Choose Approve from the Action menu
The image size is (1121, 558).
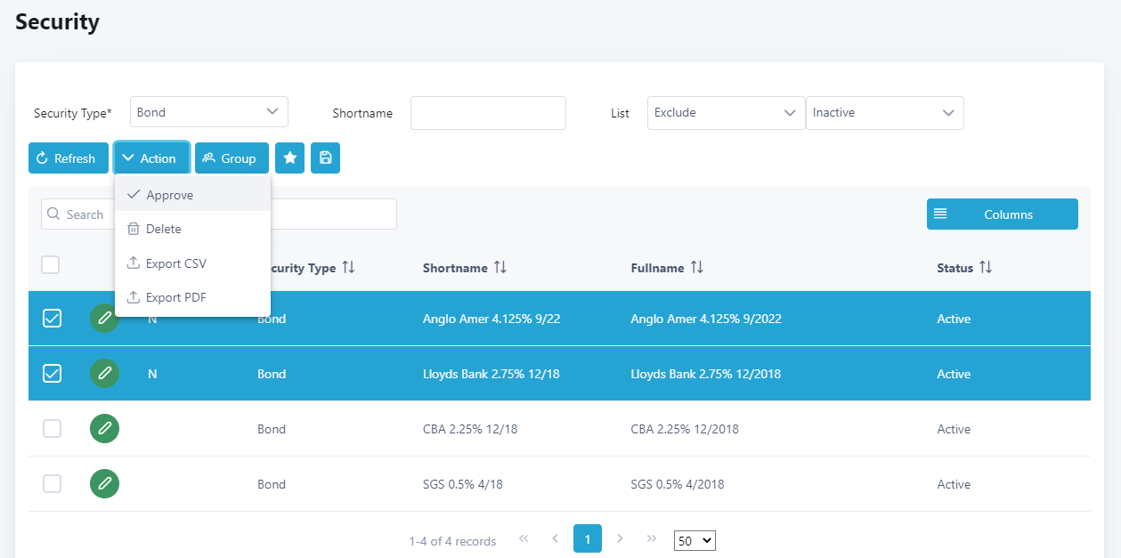pos(169,195)
